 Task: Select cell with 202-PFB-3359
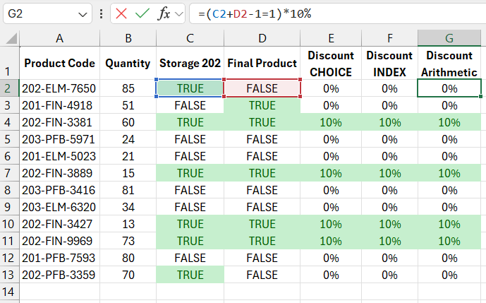[x=59, y=275]
